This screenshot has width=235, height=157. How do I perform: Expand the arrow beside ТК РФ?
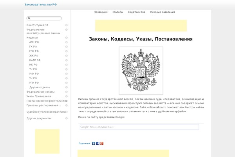point(67,69)
